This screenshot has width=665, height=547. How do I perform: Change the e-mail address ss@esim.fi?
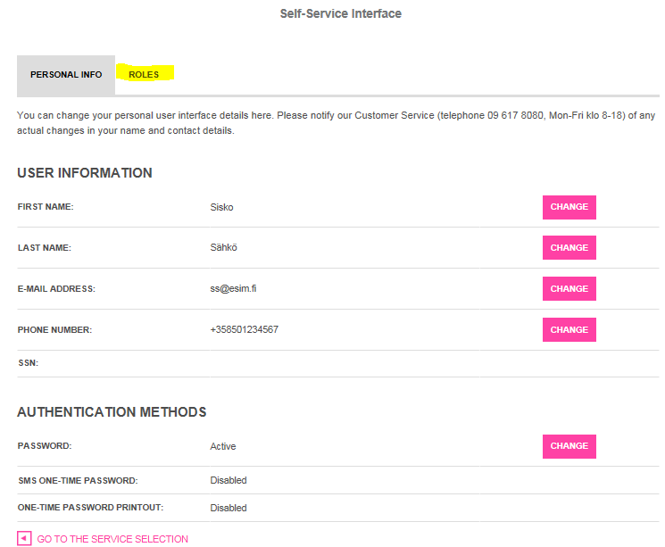pyautogui.click(x=569, y=289)
